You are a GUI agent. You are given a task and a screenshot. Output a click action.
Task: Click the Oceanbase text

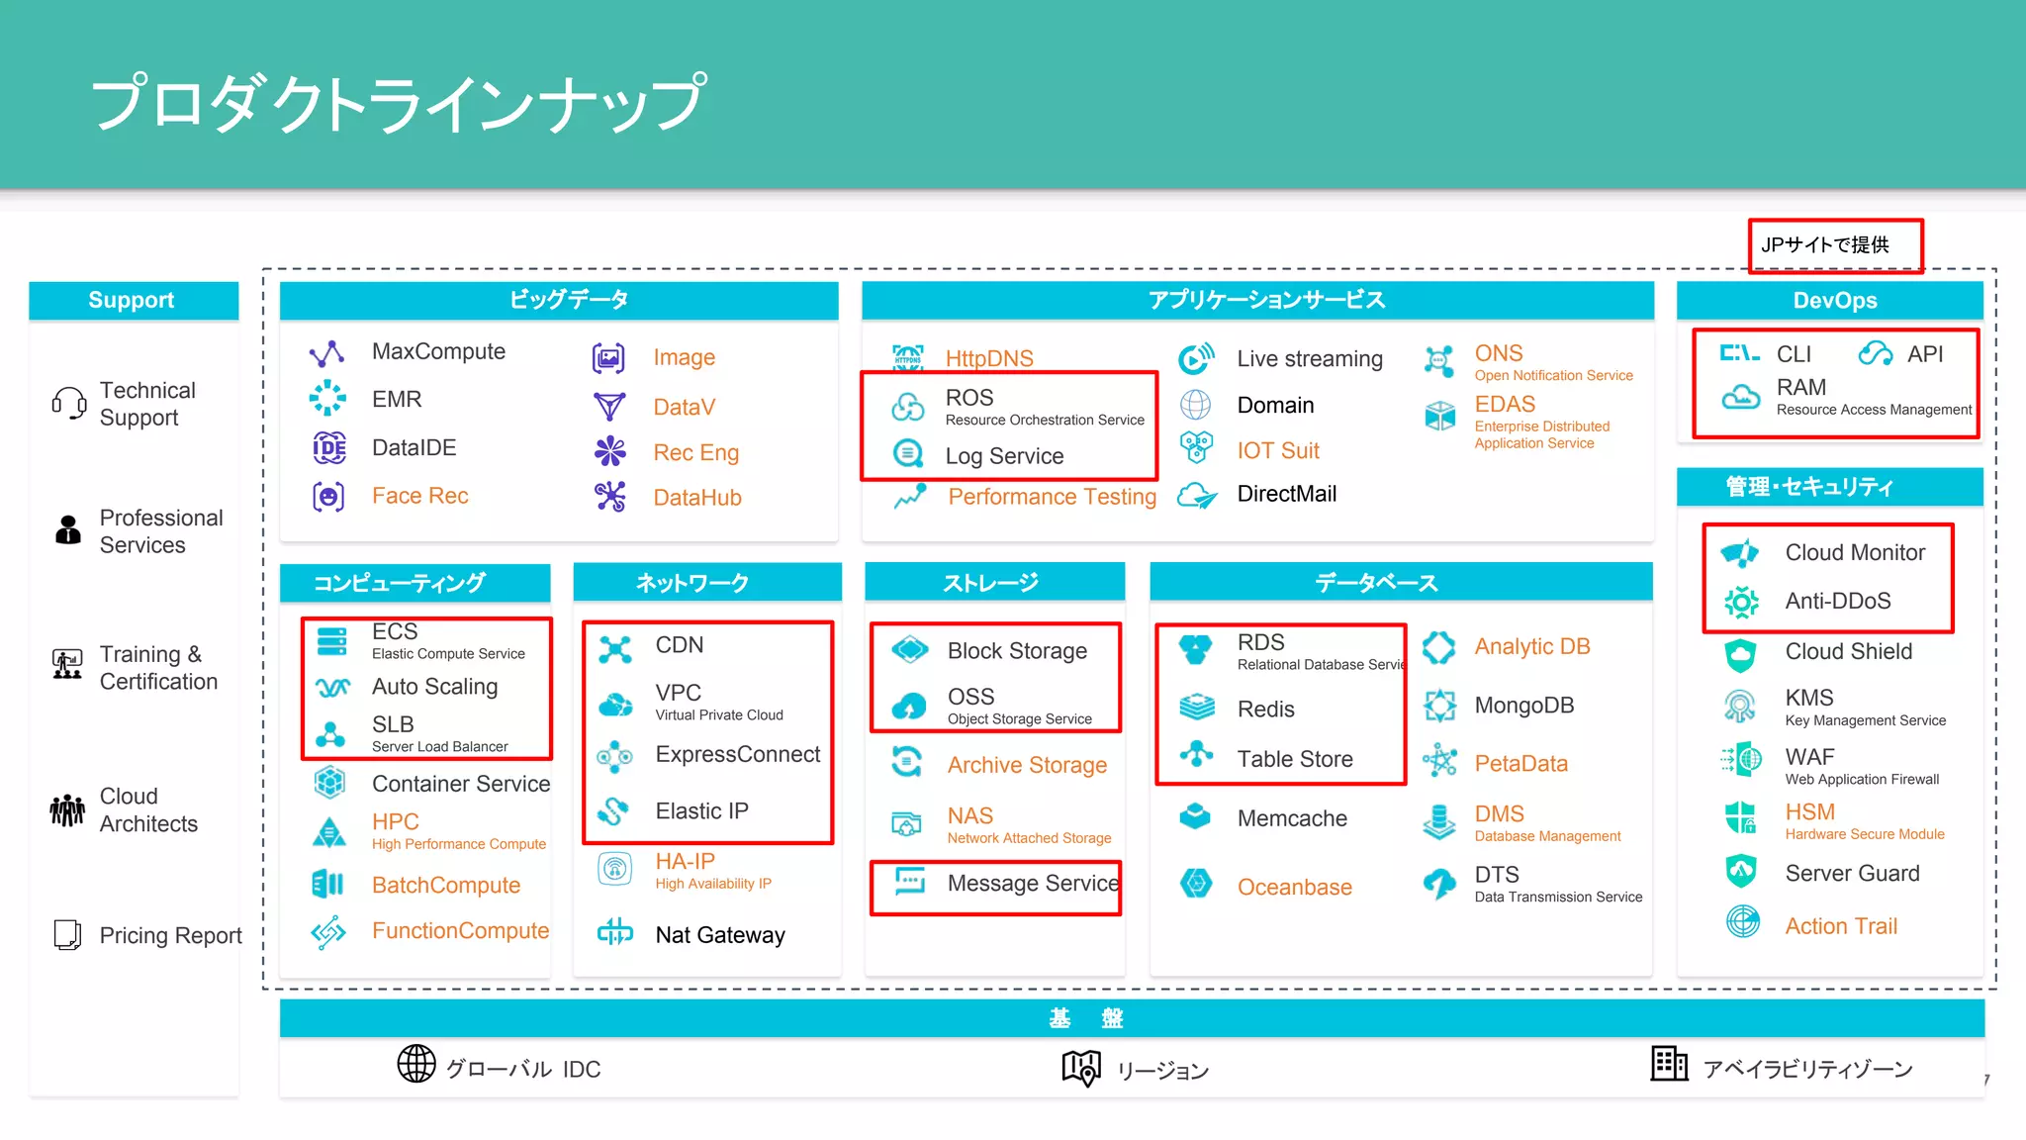click(1295, 888)
